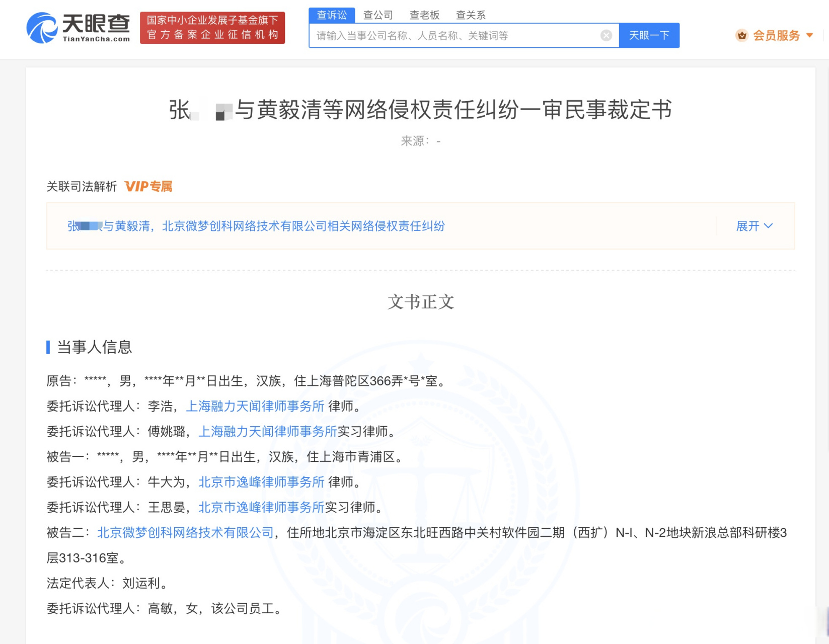
Task: Open the 会员服务 dropdown arrow
Action: point(809,35)
